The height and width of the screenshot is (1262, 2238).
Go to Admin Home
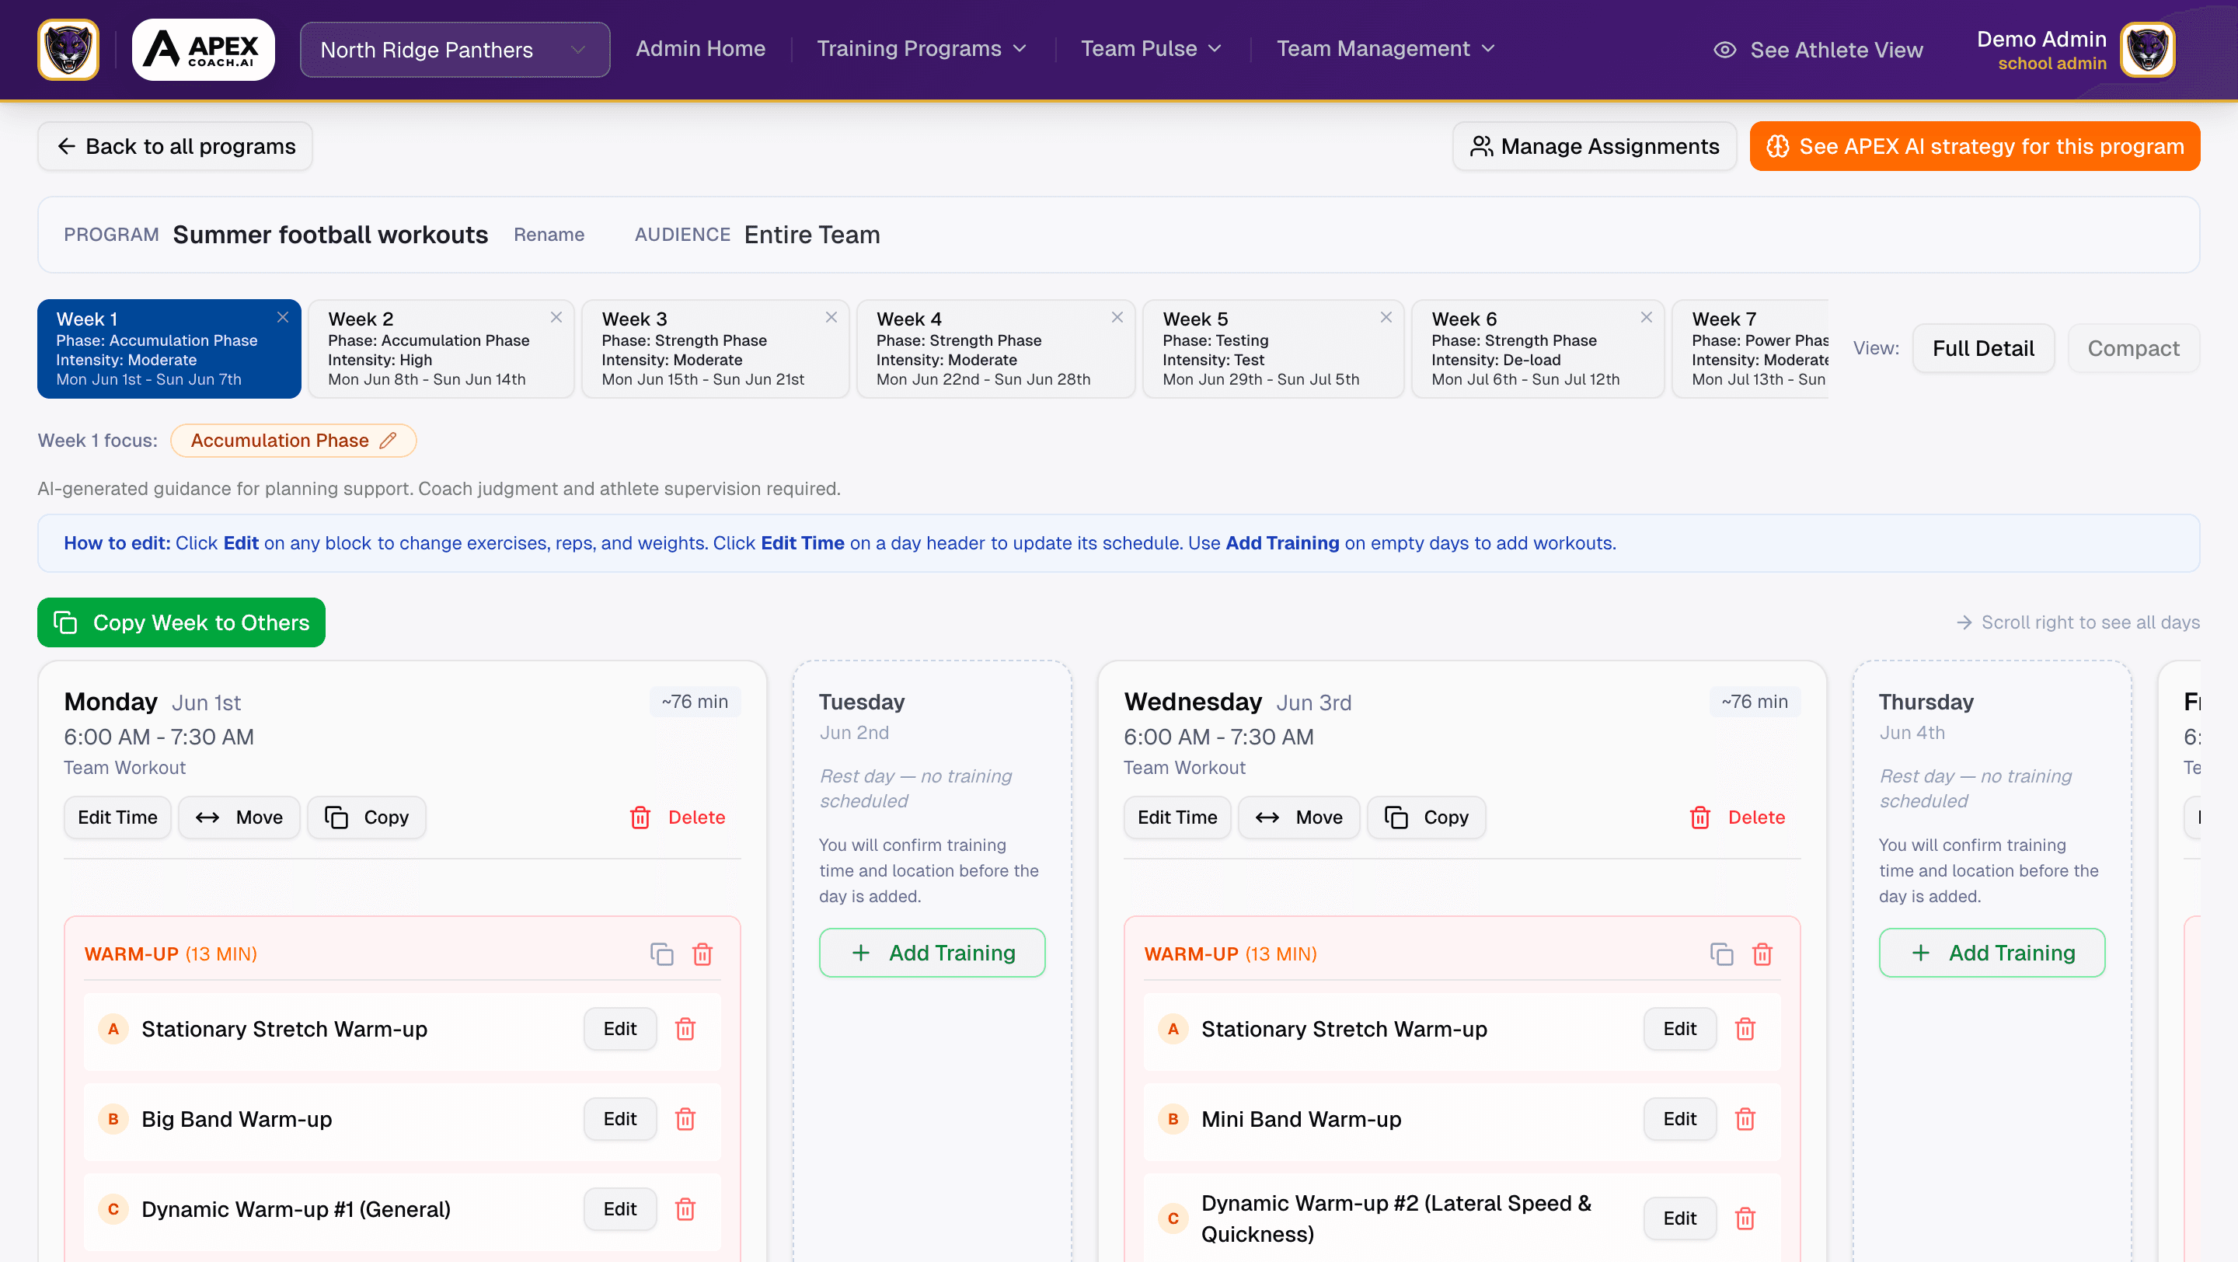coord(700,49)
